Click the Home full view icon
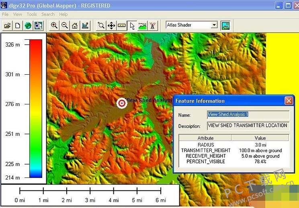The height and width of the screenshot is (208, 299). click(x=75, y=26)
